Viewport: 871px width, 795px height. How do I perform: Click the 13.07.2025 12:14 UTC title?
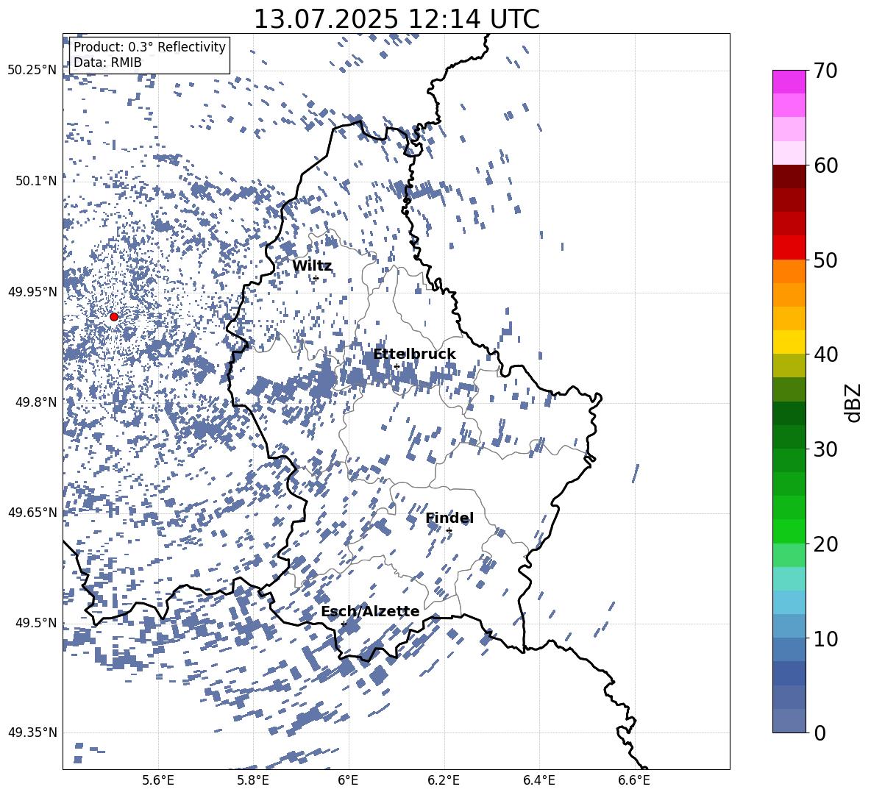[x=397, y=19]
